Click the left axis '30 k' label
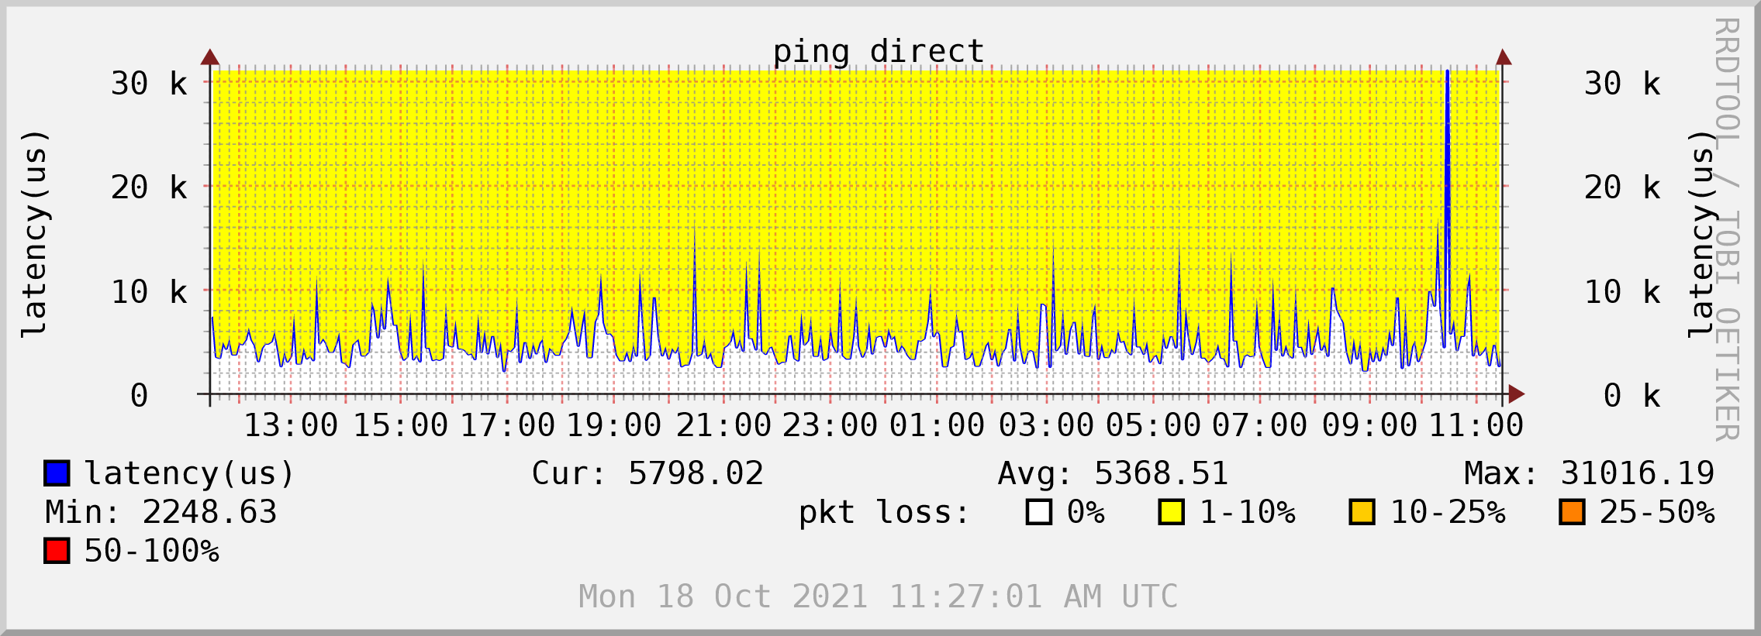This screenshot has height=636, width=1761. point(149,84)
